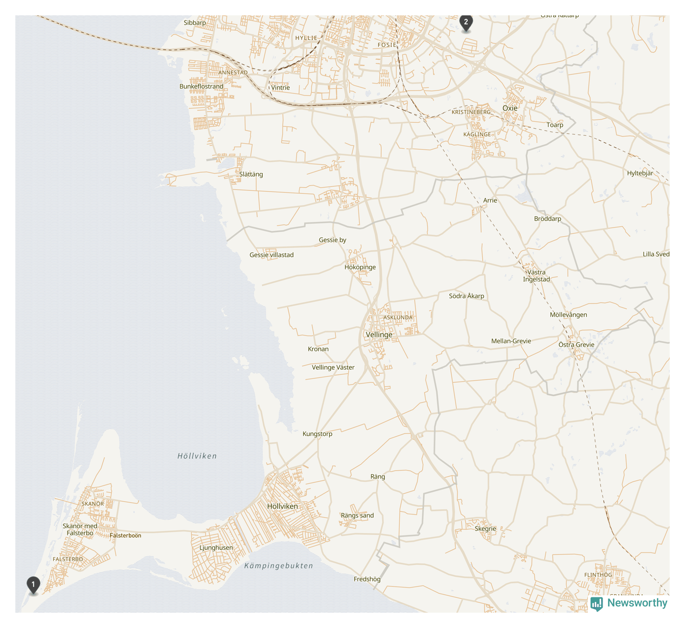Viewport: 685px width, 628px height.
Task: Click the Höllviken town label
Action: 282,506
